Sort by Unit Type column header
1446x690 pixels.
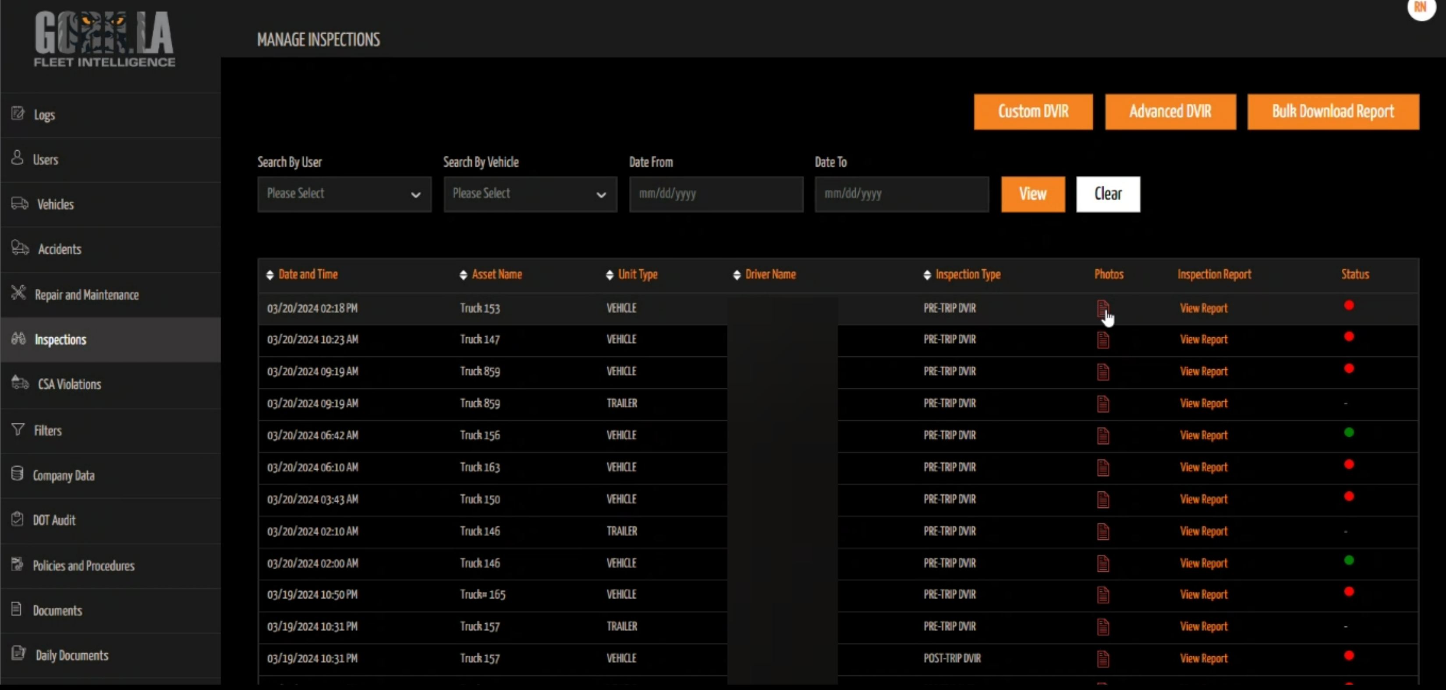(x=610, y=275)
